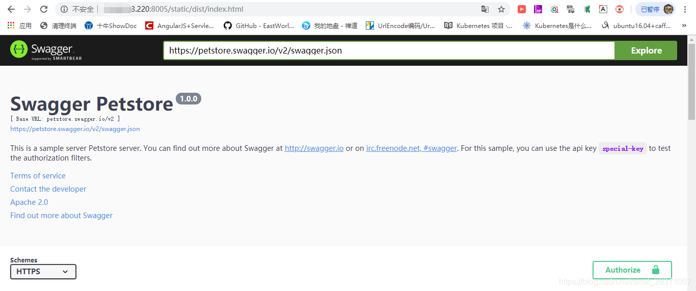696x291 pixels.
Task: Click the Authorize button
Action: [632, 270]
